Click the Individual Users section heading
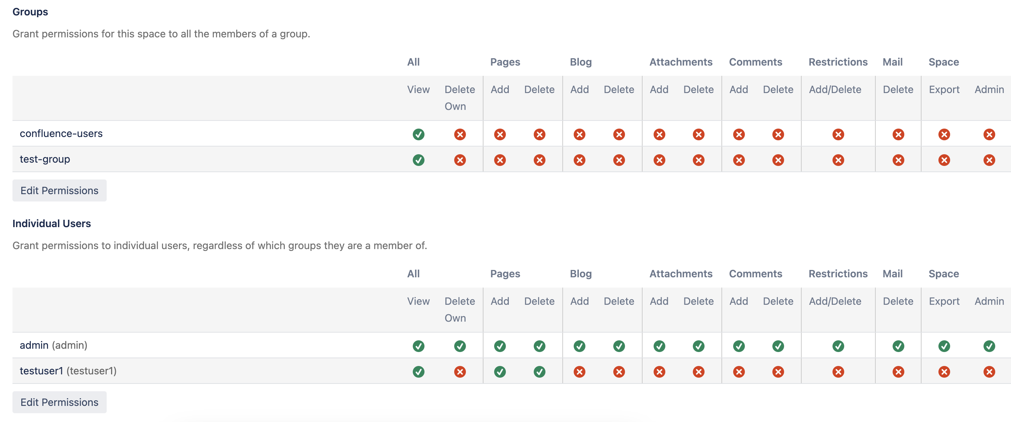Screen dimensions: 1011x422 [51, 223]
